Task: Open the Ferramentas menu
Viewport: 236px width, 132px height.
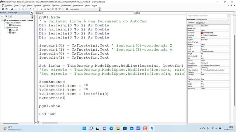Action: (x=66, y=5)
